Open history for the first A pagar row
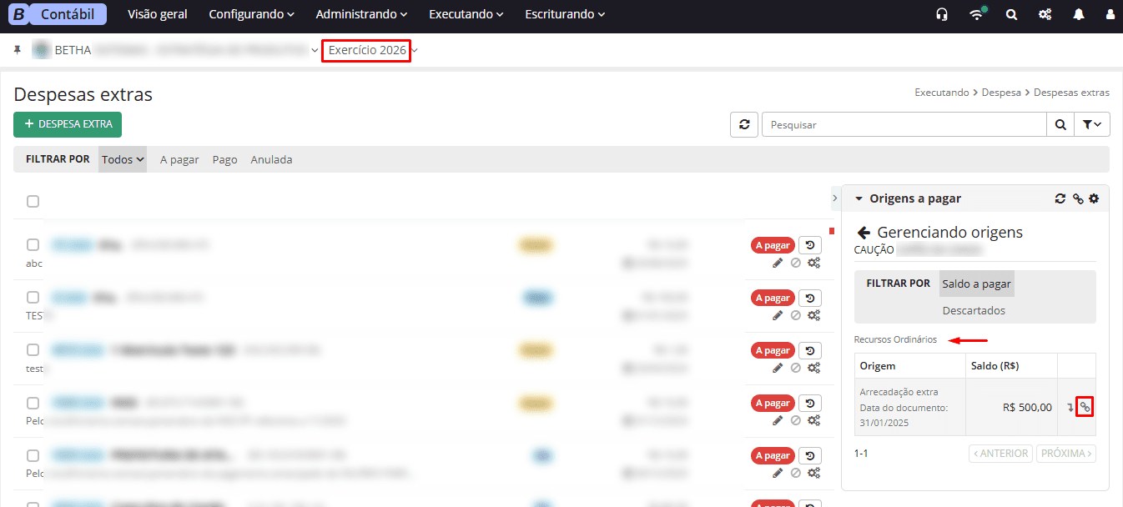This screenshot has height=507, width=1123. [810, 245]
